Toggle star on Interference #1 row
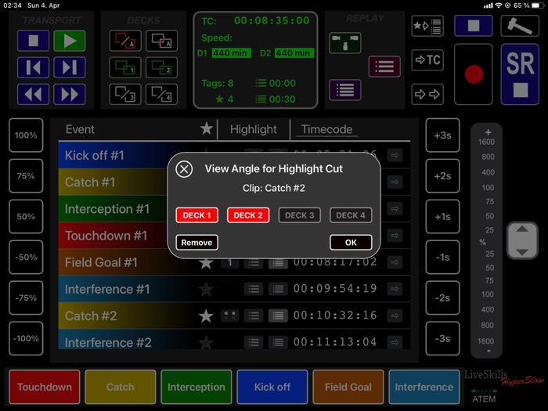The height and width of the screenshot is (411, 548). pos(206,289)
